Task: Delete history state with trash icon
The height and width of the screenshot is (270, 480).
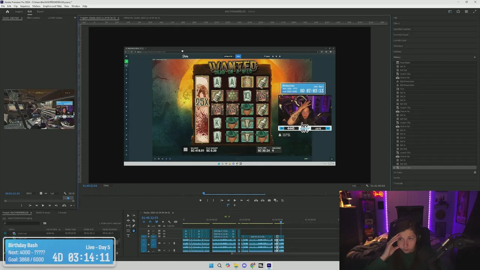Action: point(475,172)
